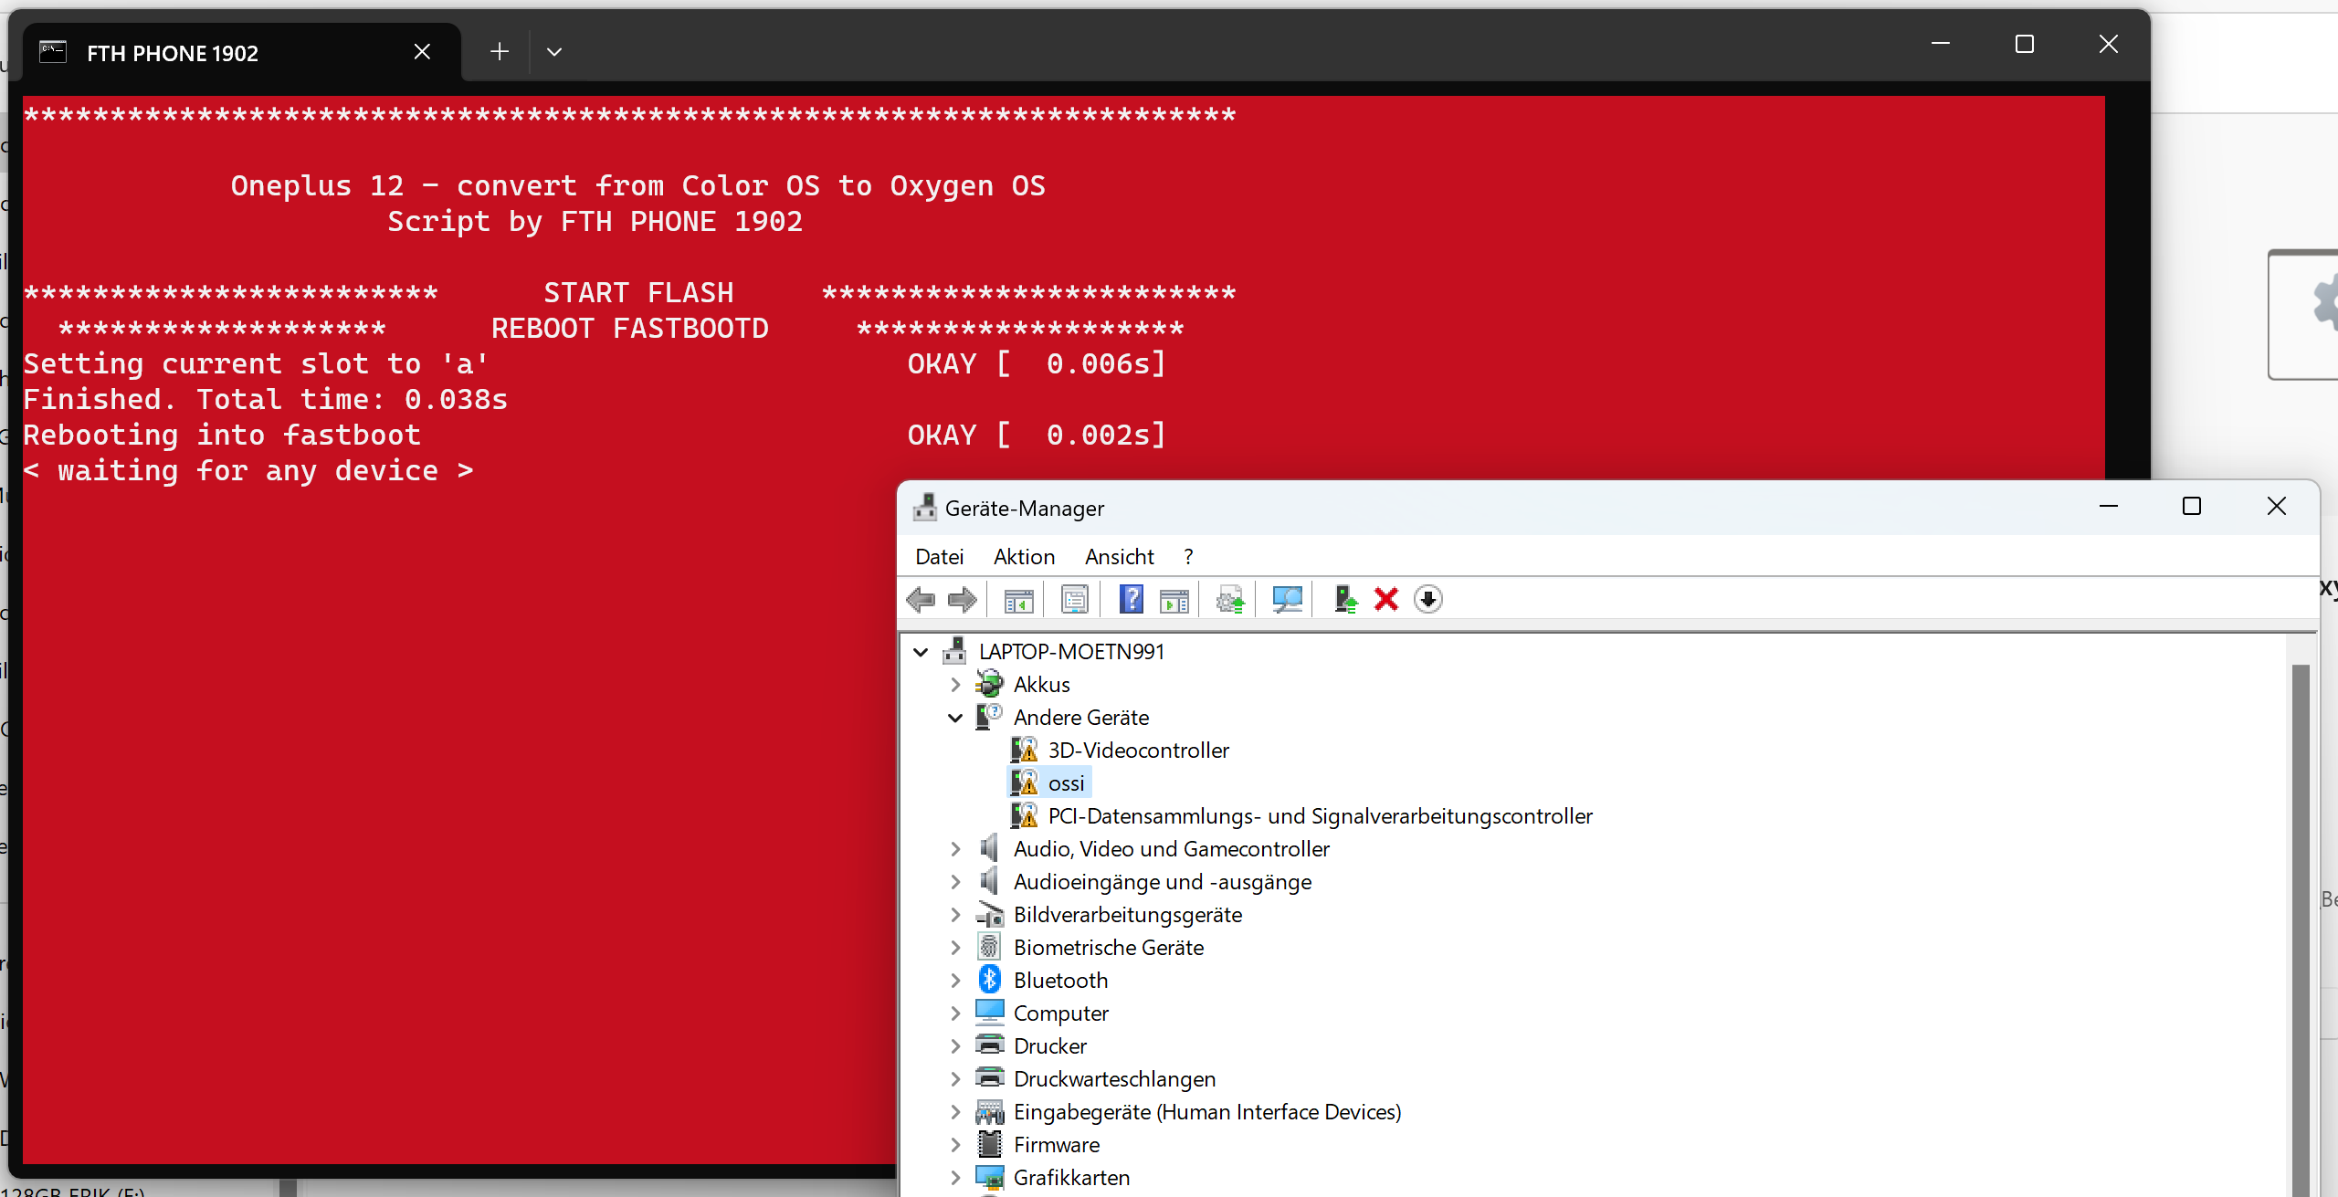Maximize the terminal window
2338x1197 pixels.
coord(2025,44)
